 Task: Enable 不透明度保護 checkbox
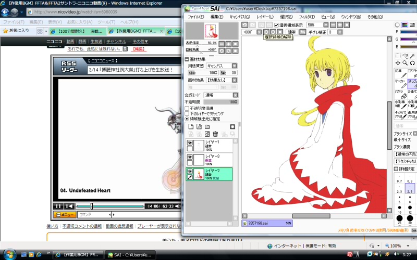point(187,108)
